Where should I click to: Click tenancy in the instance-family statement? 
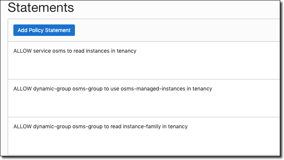tap(178, 126)
